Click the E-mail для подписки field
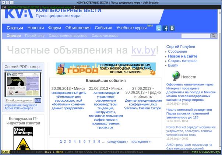 coord(19,100)
